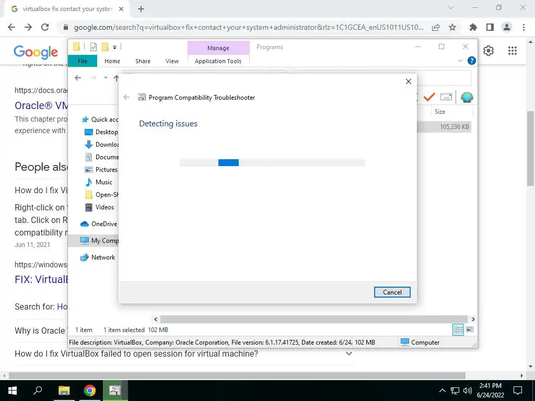Open the Share ribbon tab
Viewport: 535px width, 401px height.
pos(143,61)
